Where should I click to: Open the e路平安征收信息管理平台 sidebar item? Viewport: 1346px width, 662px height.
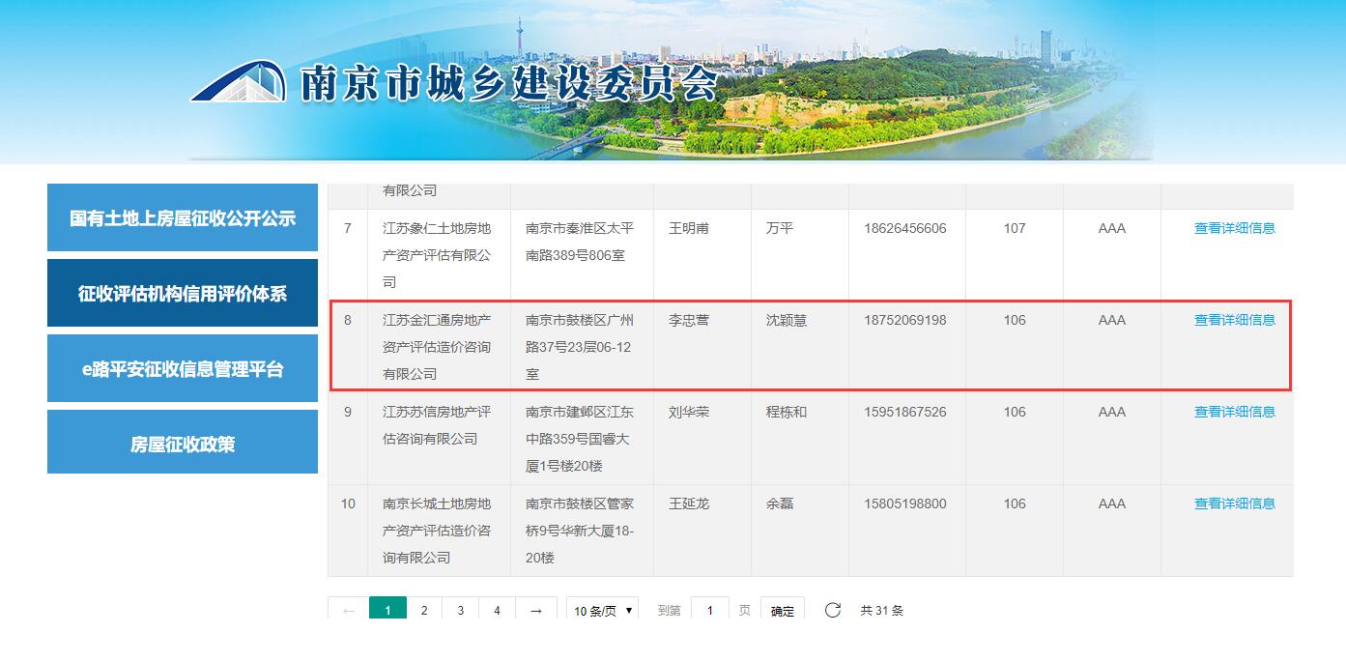pyautogui.click(x=182, y=368)
